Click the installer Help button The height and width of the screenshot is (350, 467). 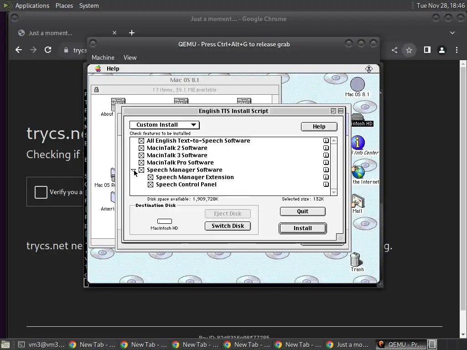[319, 127]
